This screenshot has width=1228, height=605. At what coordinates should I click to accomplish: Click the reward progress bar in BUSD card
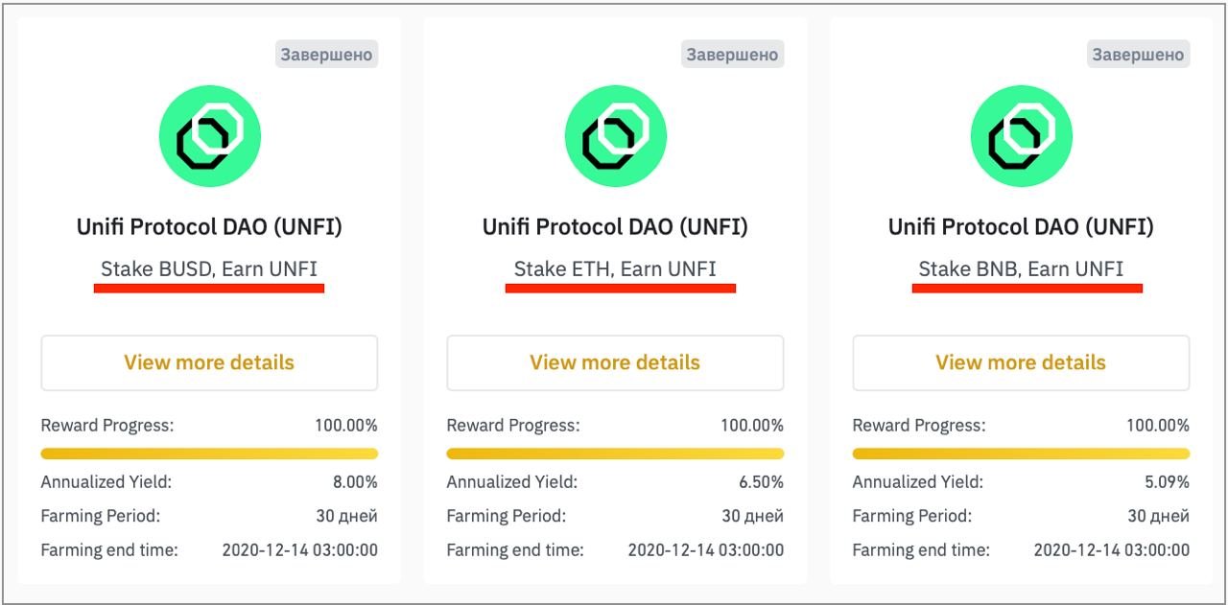[x=209, y=454]
